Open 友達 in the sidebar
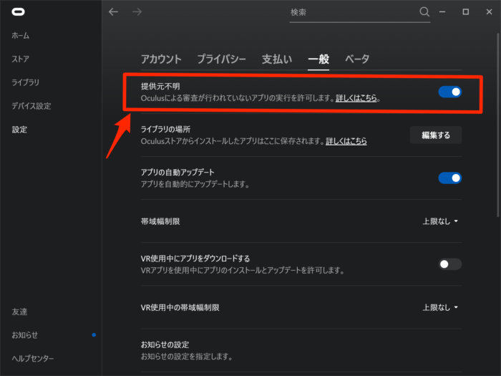501x376 pixels. [x=19, y=312]
